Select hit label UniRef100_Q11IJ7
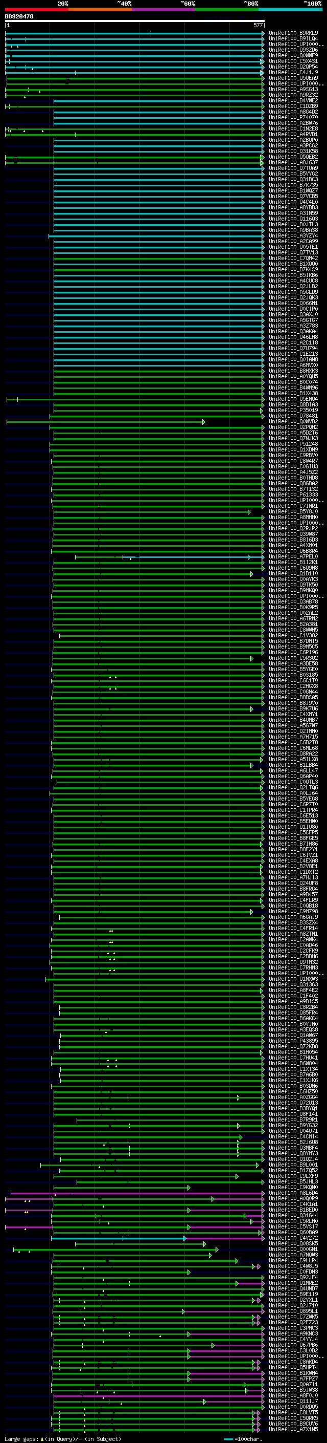 coord(293,1402)
